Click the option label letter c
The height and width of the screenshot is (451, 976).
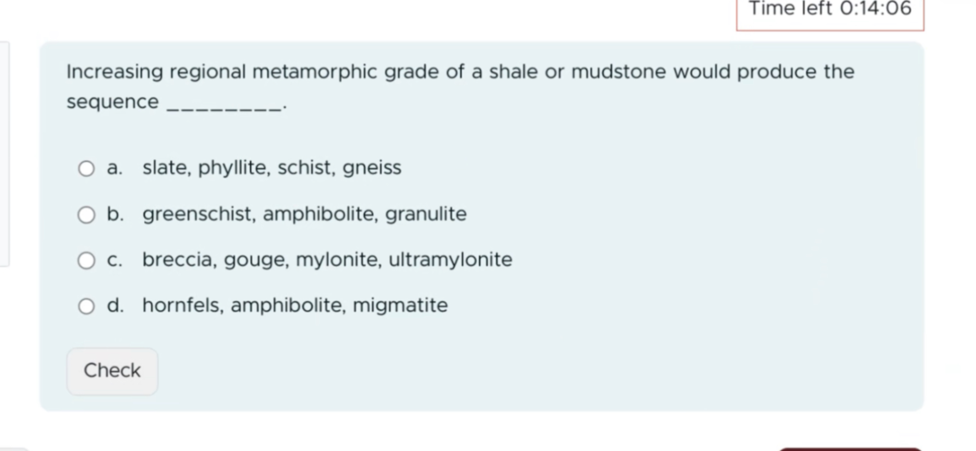114,260
